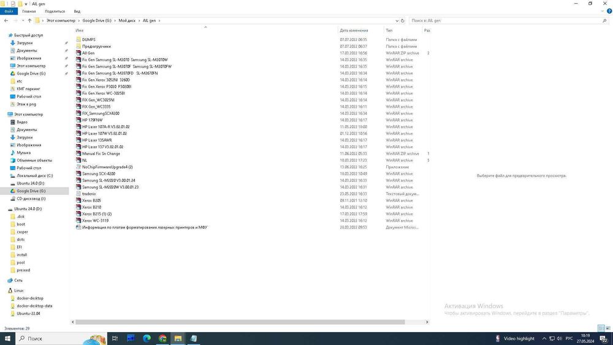Sort by Дата изменения column header
The height and width of the screenshot is (345, 613).
(x=354, y=31)
